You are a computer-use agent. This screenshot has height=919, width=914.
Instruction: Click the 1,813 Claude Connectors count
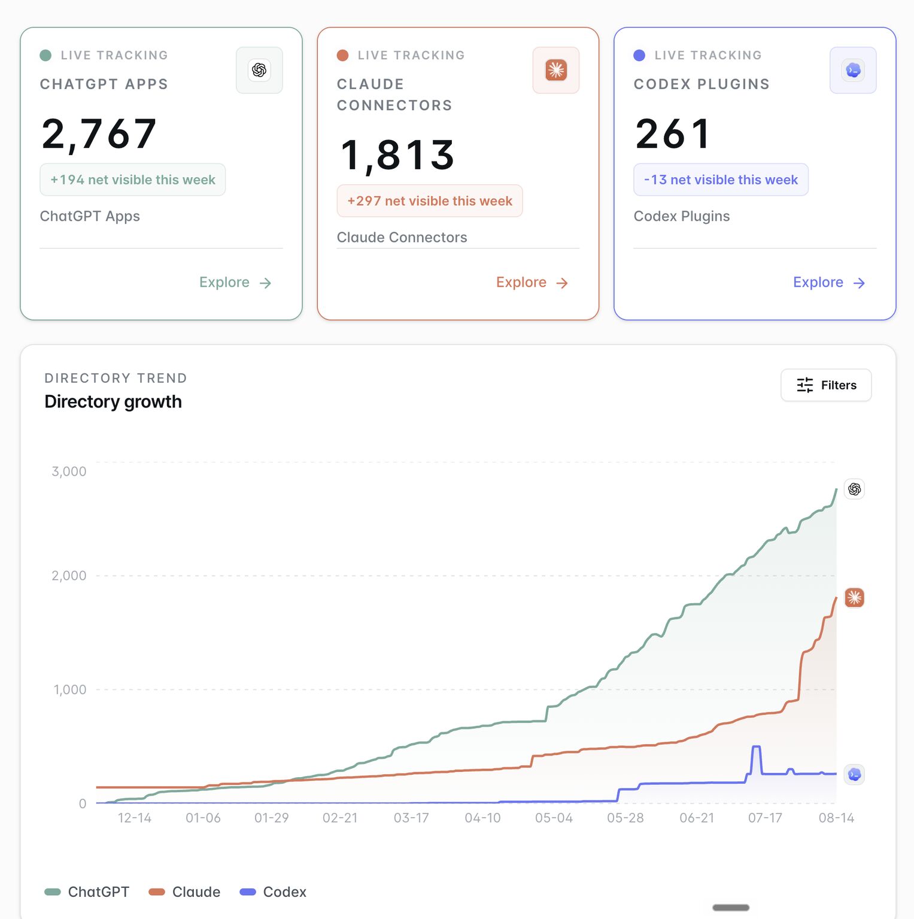[x=397, y=155]
